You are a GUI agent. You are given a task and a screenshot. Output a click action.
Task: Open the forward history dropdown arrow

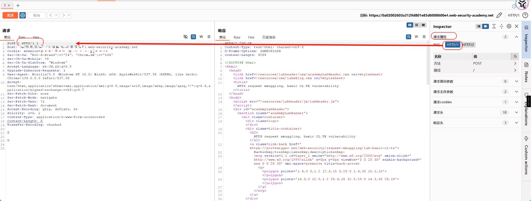point(69,15)
